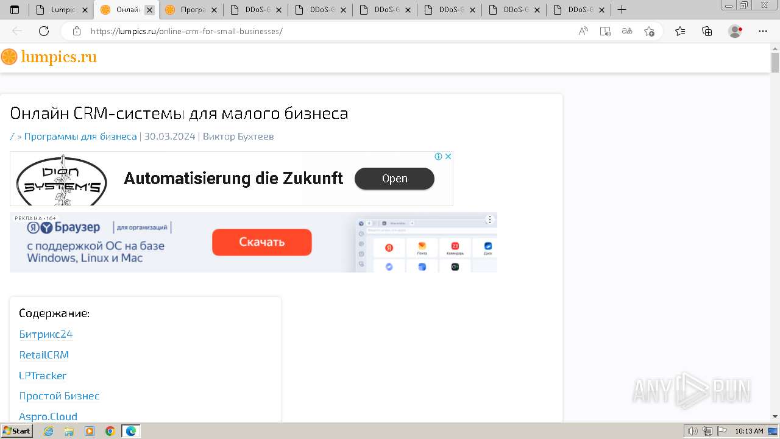Click the Edge icon in the taskbar

click(131, 431)
